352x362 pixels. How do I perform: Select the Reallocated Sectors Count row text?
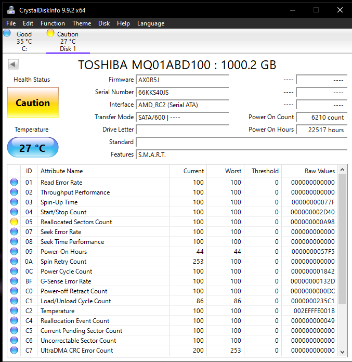pyautogui.click(x=76, y=222)
